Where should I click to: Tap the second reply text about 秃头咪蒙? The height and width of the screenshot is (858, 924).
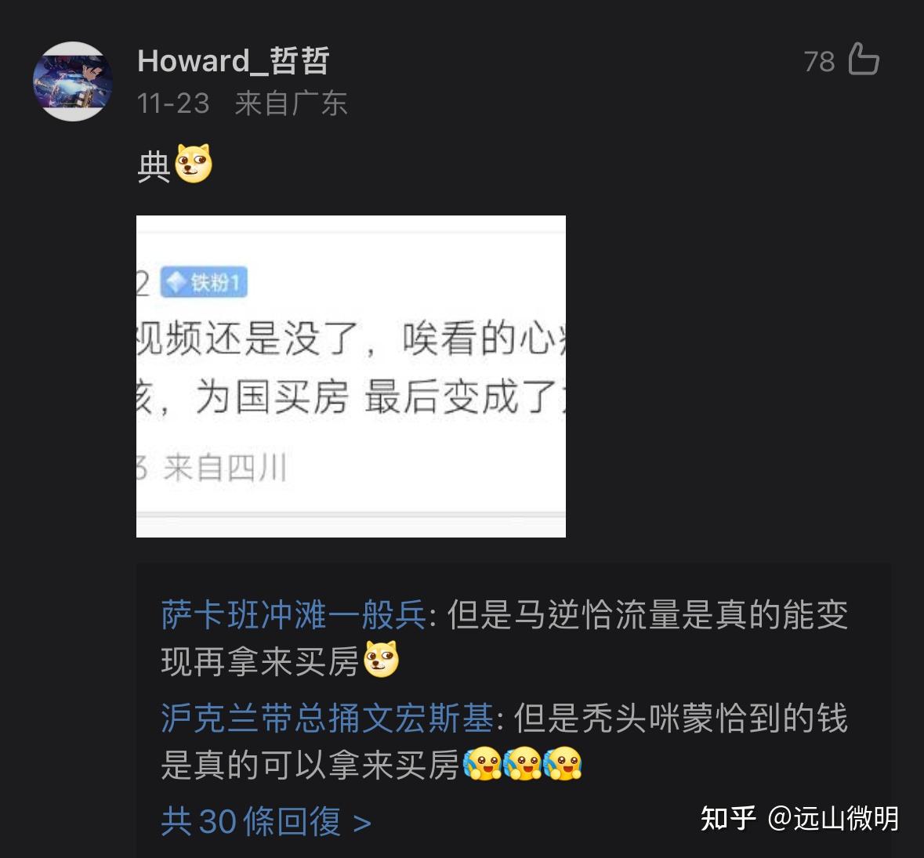pyautogui.click(x=505, y=741)
